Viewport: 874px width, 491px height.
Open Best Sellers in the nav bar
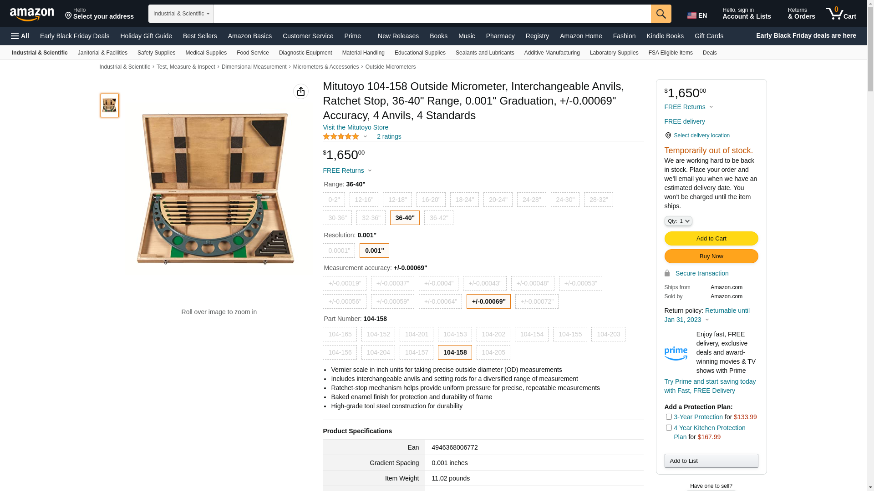pos(200,36)
